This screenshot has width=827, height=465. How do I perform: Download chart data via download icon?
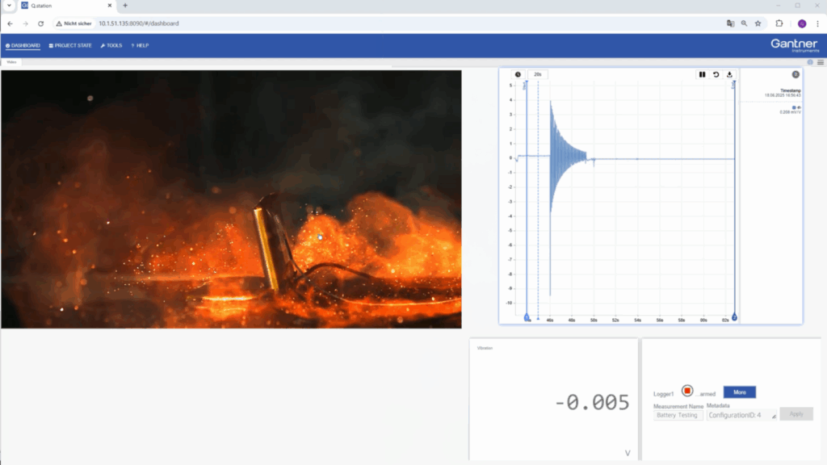click(729, 75)
